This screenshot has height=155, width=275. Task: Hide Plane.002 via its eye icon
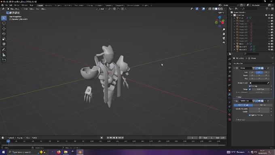(269, 49)
